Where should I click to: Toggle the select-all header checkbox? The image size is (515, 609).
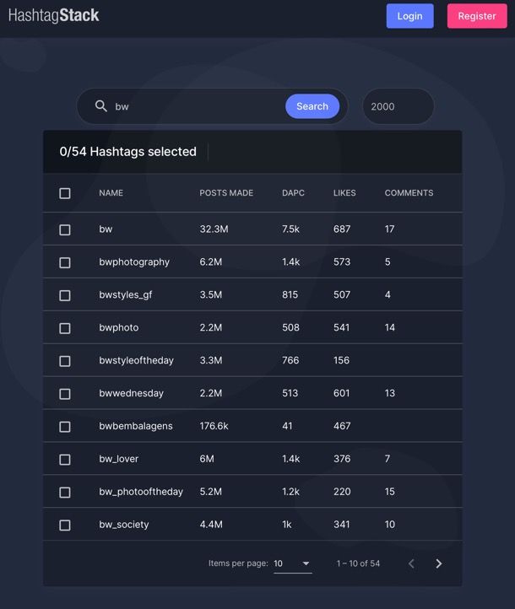(x=65, y=193)
